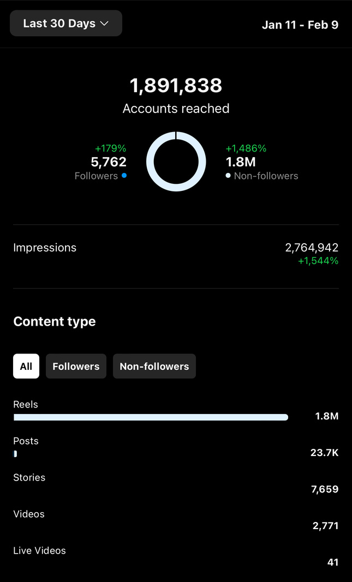Click the Content type section heading
This screenshot has width=352, height=582.
pyautogui.click(x=55, y=322)
